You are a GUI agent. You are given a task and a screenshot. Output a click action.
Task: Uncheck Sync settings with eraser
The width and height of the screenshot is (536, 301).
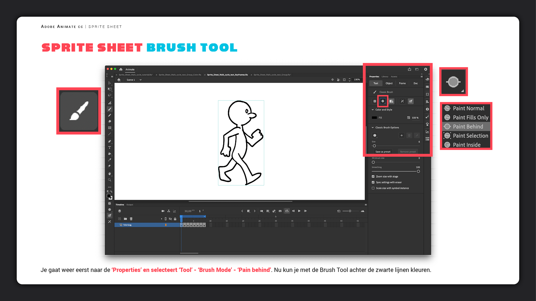pyautogui.click(x=373, y=182)
